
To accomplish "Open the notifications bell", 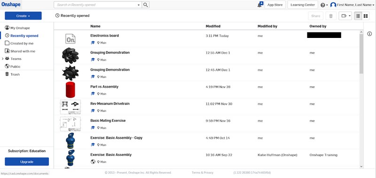I will coord(260,5).
